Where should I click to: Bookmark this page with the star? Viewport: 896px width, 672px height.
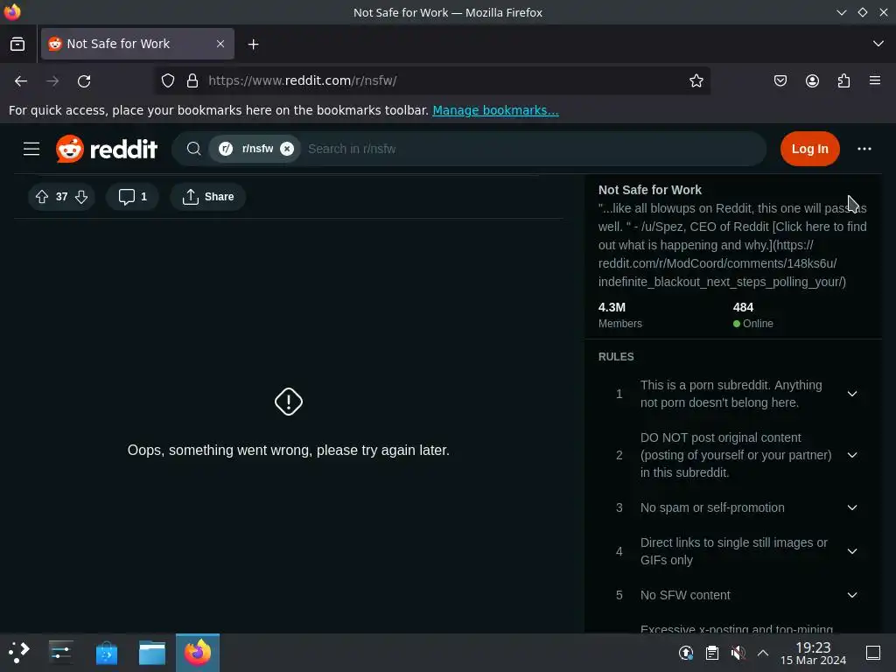tap(696, 80)
